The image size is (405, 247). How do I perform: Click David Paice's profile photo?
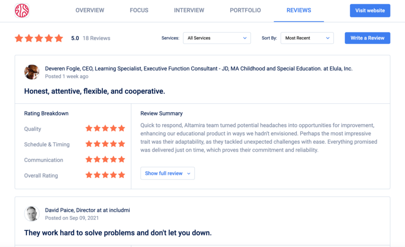(32, 213)
